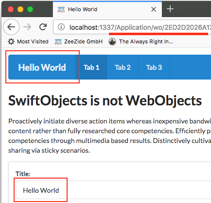Select Tab 3 in the blue menu

(x=154, y=67)
